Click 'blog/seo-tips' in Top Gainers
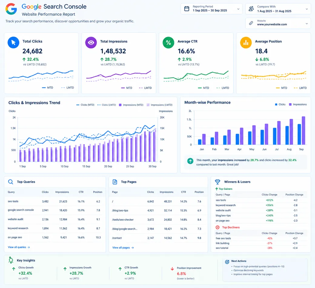The image size is (315, 288). [x=223, y=216]
